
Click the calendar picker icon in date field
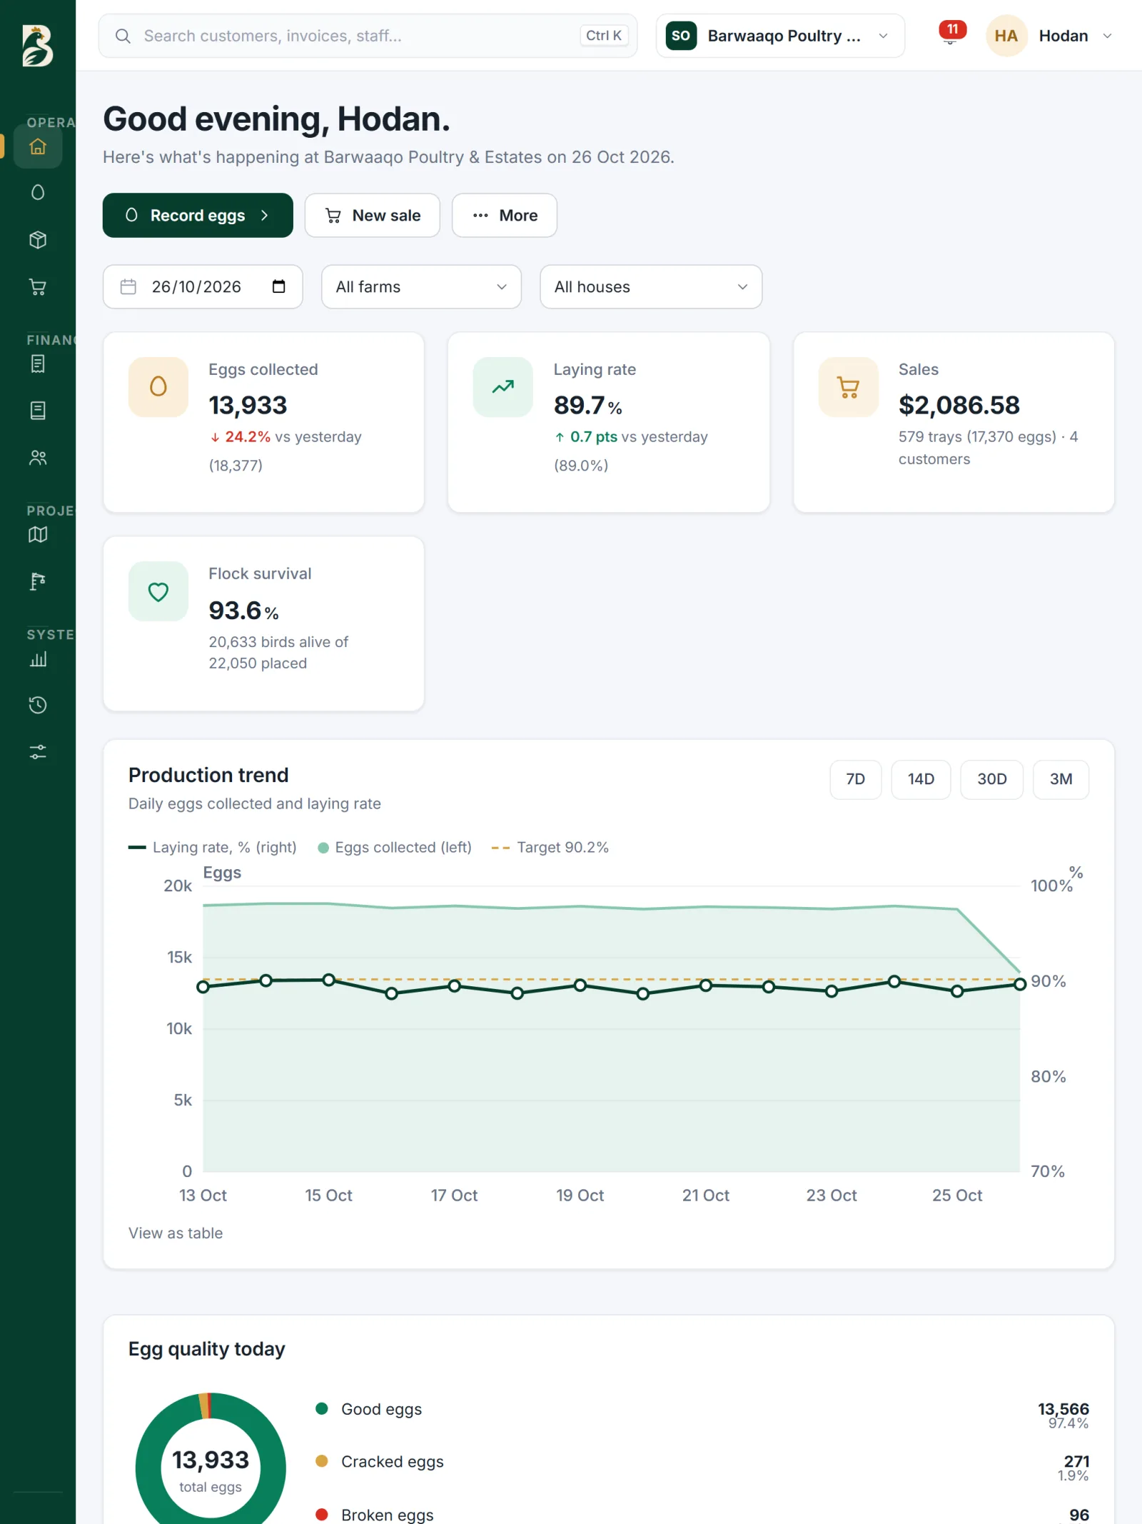(279, 286)
